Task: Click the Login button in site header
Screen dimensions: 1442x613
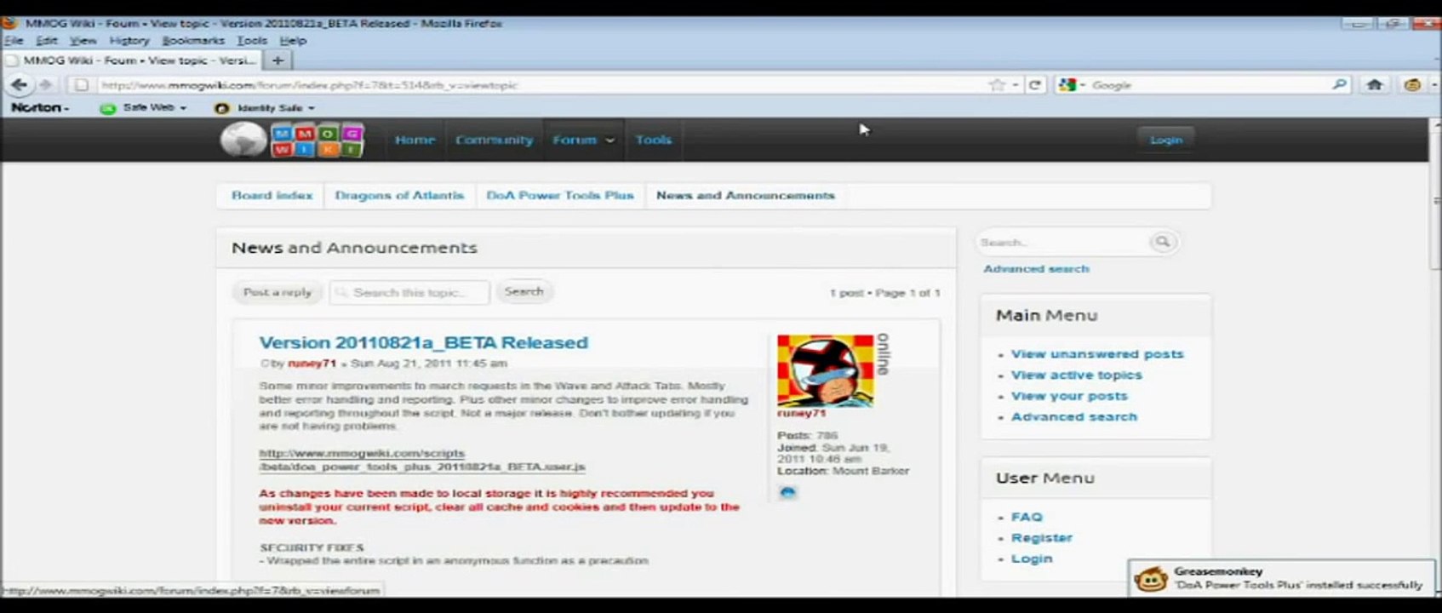Action: [1166, 140]
